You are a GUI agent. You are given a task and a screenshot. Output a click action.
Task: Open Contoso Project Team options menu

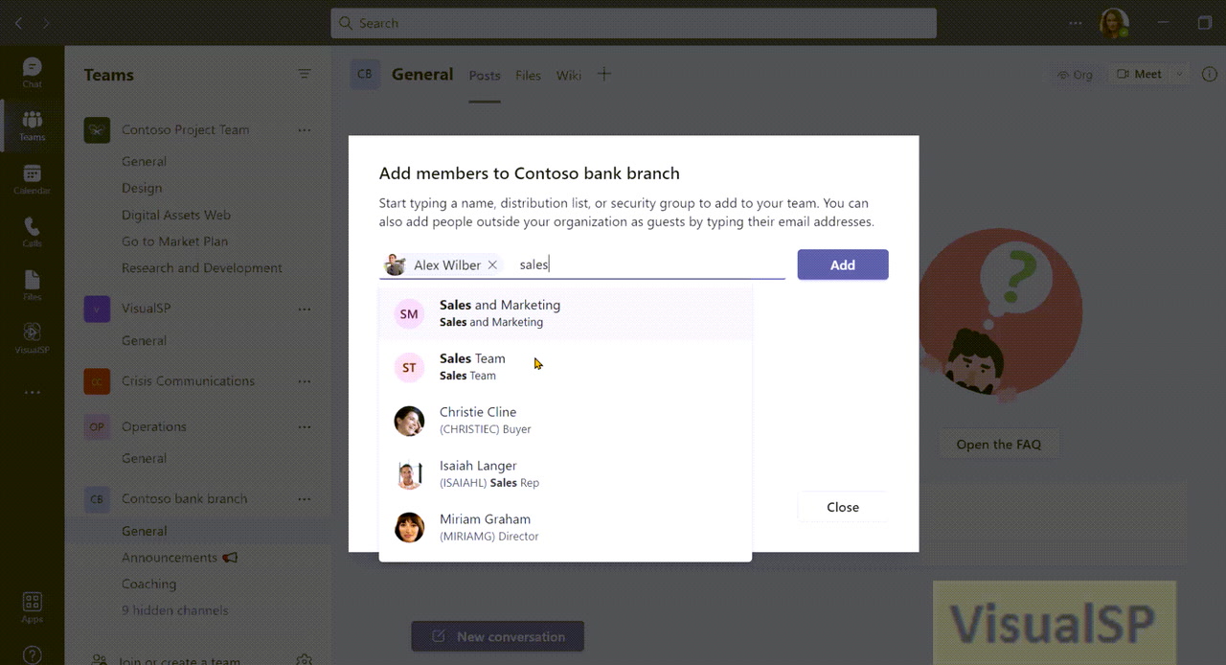(305, 129)
